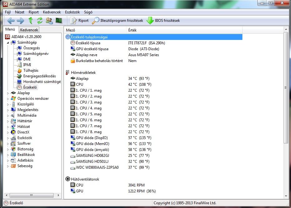This screenshot has height=208, width=291.
Task: Click the SAMSUNG HD082GJ drive icon
Action: click(73, 156)
